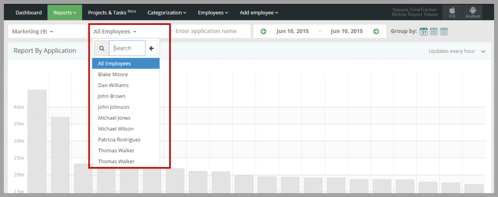Open the Android mobile app link
Viewport: 498px width, 197px height.
[473, 12]
